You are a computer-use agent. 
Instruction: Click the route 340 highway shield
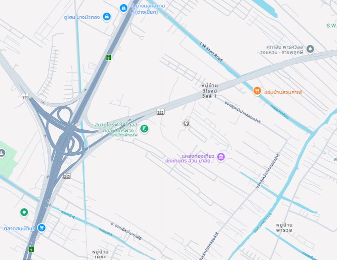pos(25,97)
